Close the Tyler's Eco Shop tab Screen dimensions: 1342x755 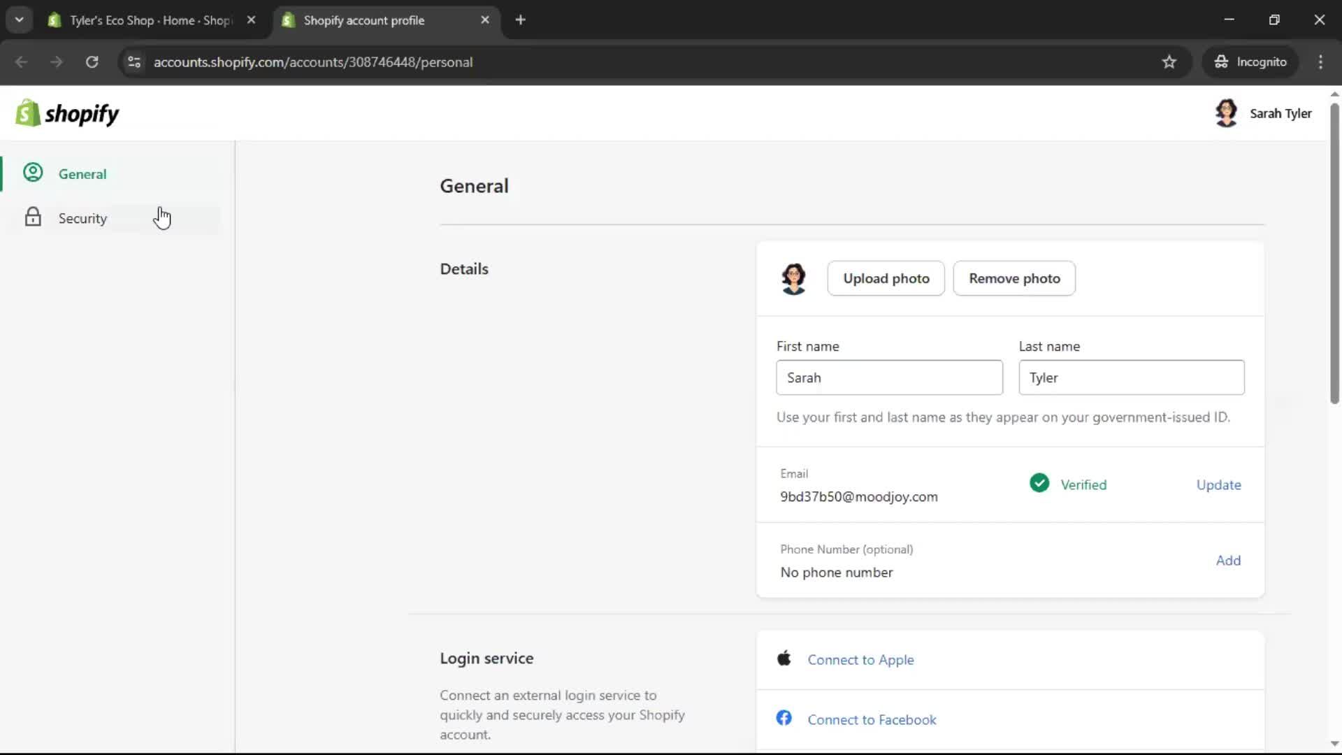[251, 20]
